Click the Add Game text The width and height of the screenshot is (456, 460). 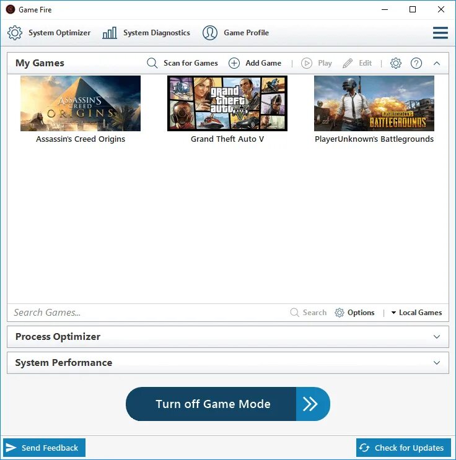coord(263,63)
